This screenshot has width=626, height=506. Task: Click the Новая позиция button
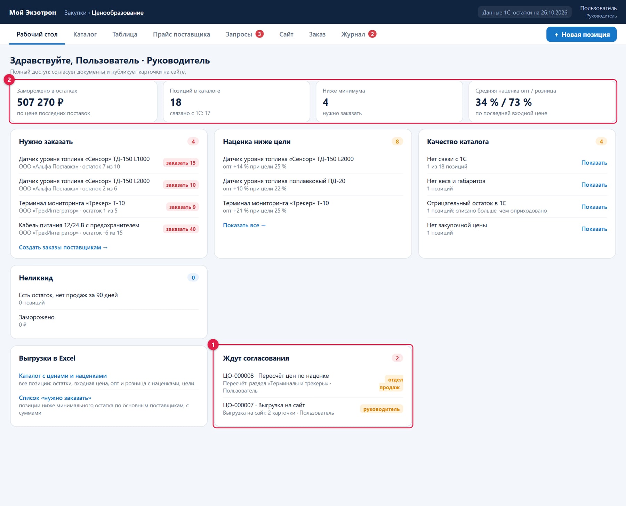(581, 34)
